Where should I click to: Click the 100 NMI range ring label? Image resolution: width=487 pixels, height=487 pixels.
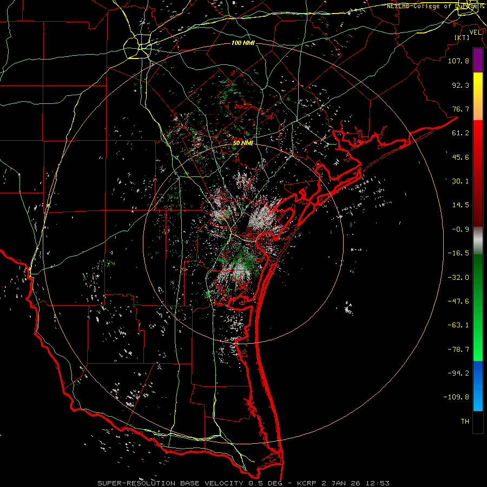click(x=243, y=43)
